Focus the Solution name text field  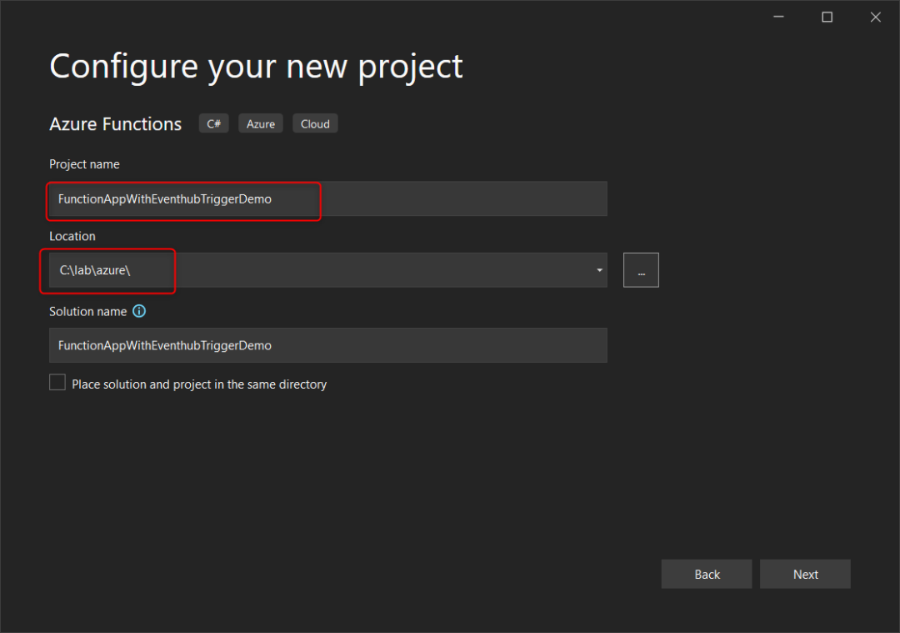pyautogui.click(x=327, y=345)
